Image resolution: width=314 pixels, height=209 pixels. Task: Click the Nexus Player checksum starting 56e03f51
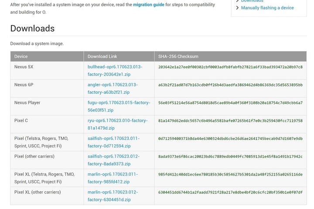(x=230, y=103)
